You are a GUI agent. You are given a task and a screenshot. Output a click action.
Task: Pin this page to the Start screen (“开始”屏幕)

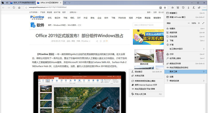click(146, 89)
